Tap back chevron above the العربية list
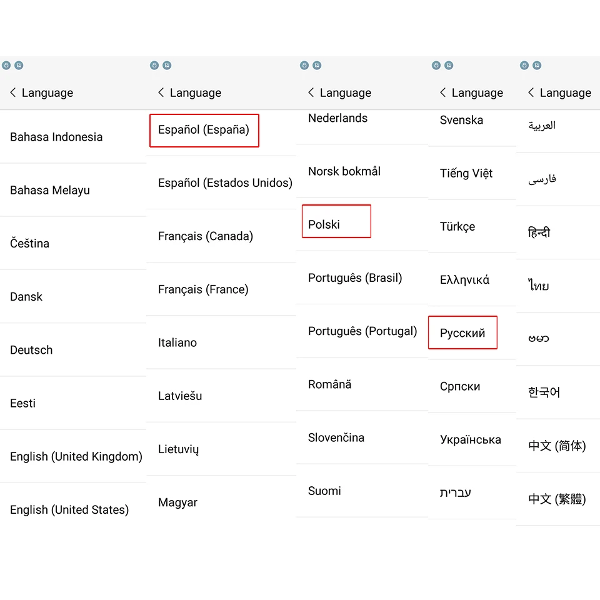 pos(531,92)
